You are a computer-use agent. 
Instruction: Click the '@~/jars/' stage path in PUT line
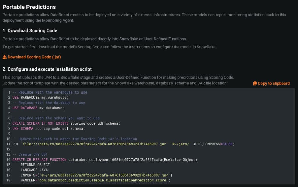(x=180, y=144)
